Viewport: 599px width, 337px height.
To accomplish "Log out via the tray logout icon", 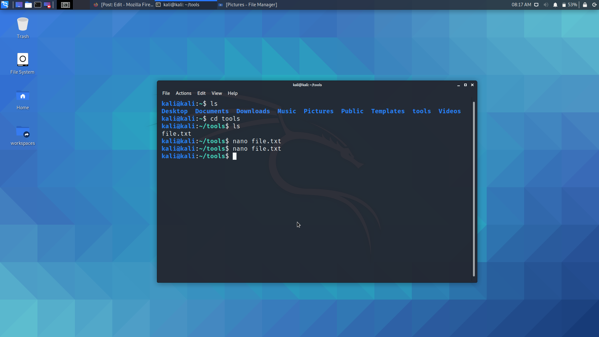I will pos(594,5).
